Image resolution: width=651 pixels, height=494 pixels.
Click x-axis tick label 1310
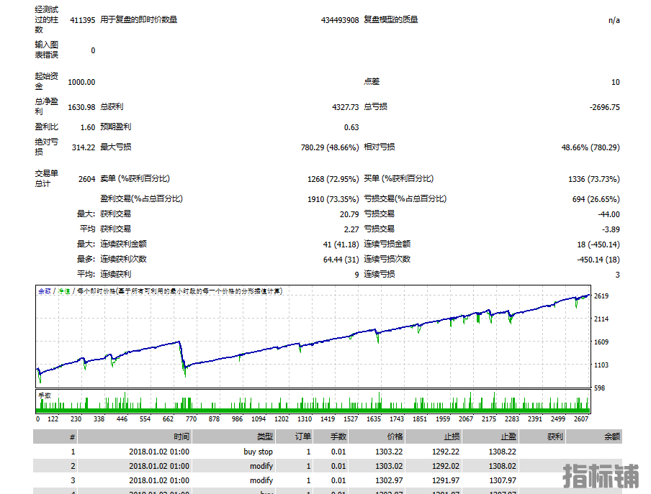(305, 419)
